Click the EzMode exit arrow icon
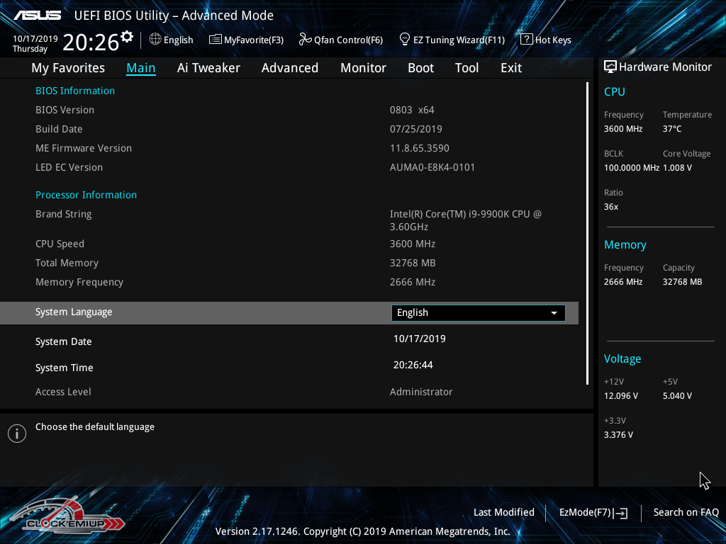726x544 pixels. click(621, 513)
